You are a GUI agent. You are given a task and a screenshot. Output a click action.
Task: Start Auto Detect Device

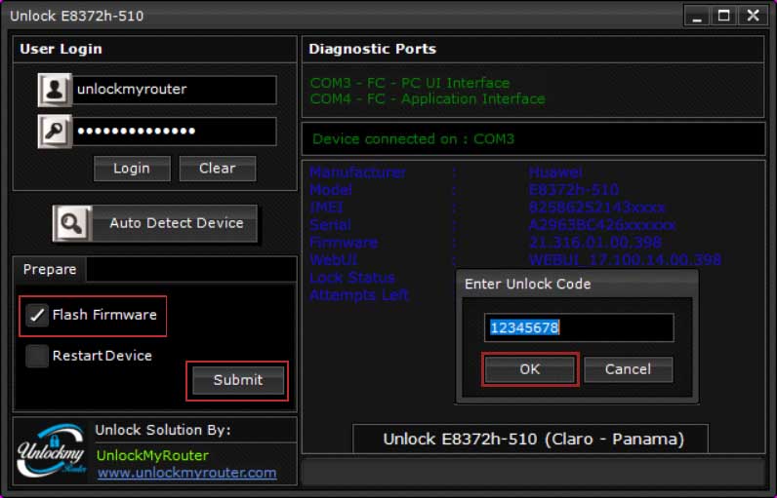click(x=155, y=223)
